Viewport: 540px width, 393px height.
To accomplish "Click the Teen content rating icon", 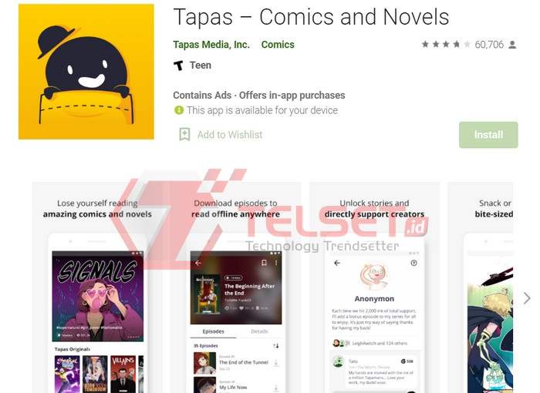I will [178, 65].
